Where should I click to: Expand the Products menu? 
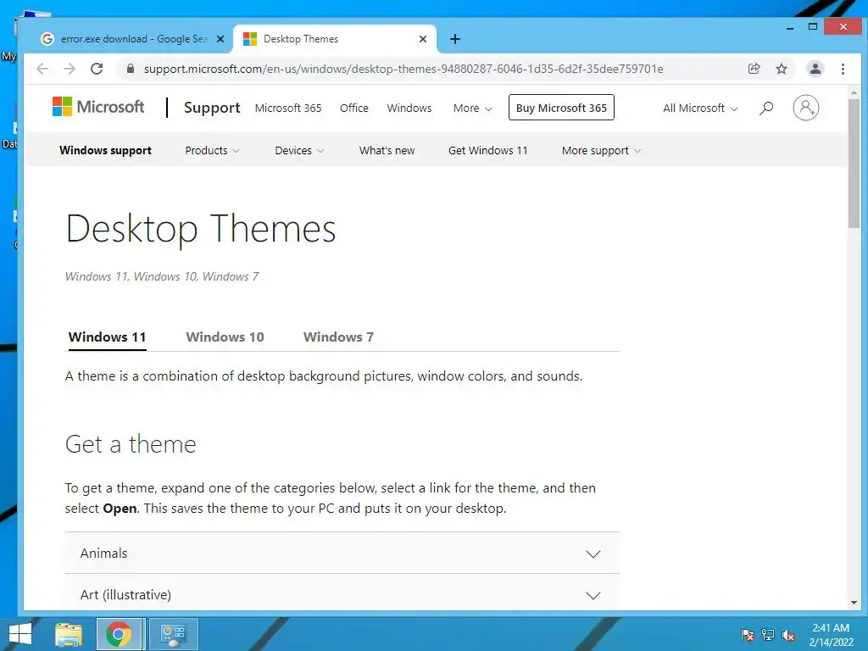212,151
